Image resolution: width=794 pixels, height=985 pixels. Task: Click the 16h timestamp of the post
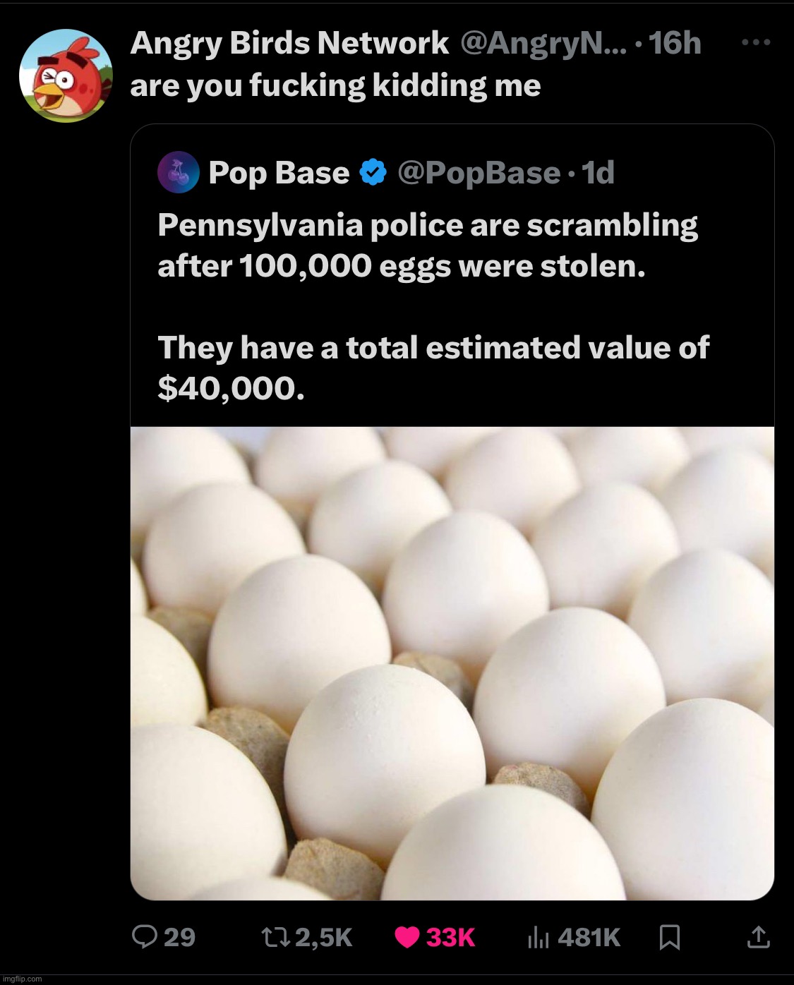pyautogui.click(x=674, y=44)
